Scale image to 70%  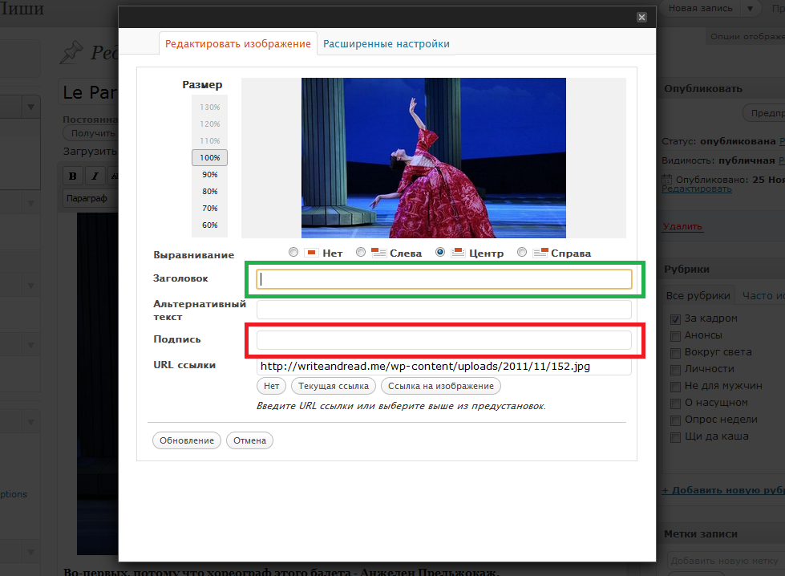tap(210, 209)
